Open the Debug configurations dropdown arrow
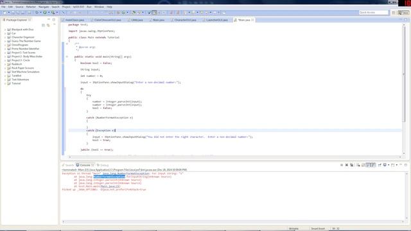 point(40,13)
